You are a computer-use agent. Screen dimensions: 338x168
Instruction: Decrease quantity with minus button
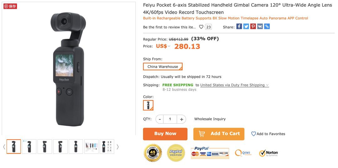pos(160,119)
